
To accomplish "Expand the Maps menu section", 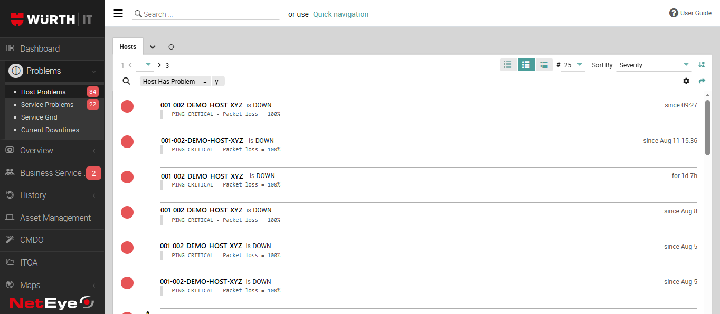I will click(93, 286).
